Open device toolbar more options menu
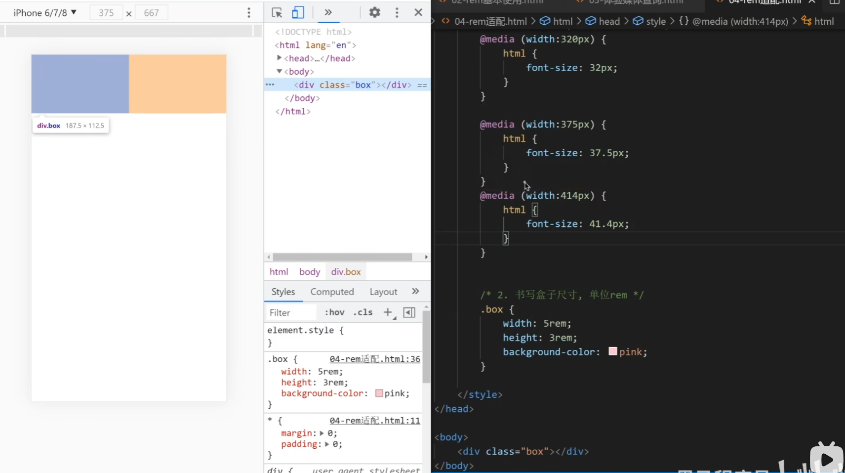Screen dimensions: 845x473 [x=249, y=13]
